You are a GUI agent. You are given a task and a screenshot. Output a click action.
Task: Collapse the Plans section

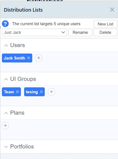[x=6, y=113]
